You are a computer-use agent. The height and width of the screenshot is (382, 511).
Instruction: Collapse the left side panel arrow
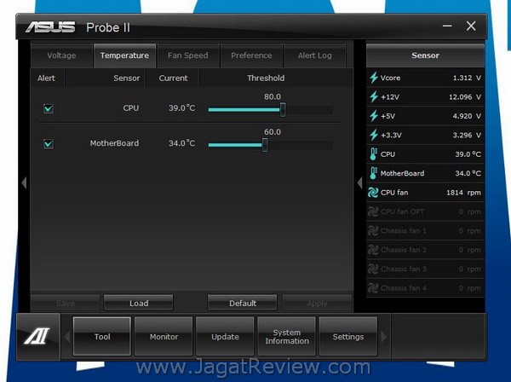[x=24, y=182]
